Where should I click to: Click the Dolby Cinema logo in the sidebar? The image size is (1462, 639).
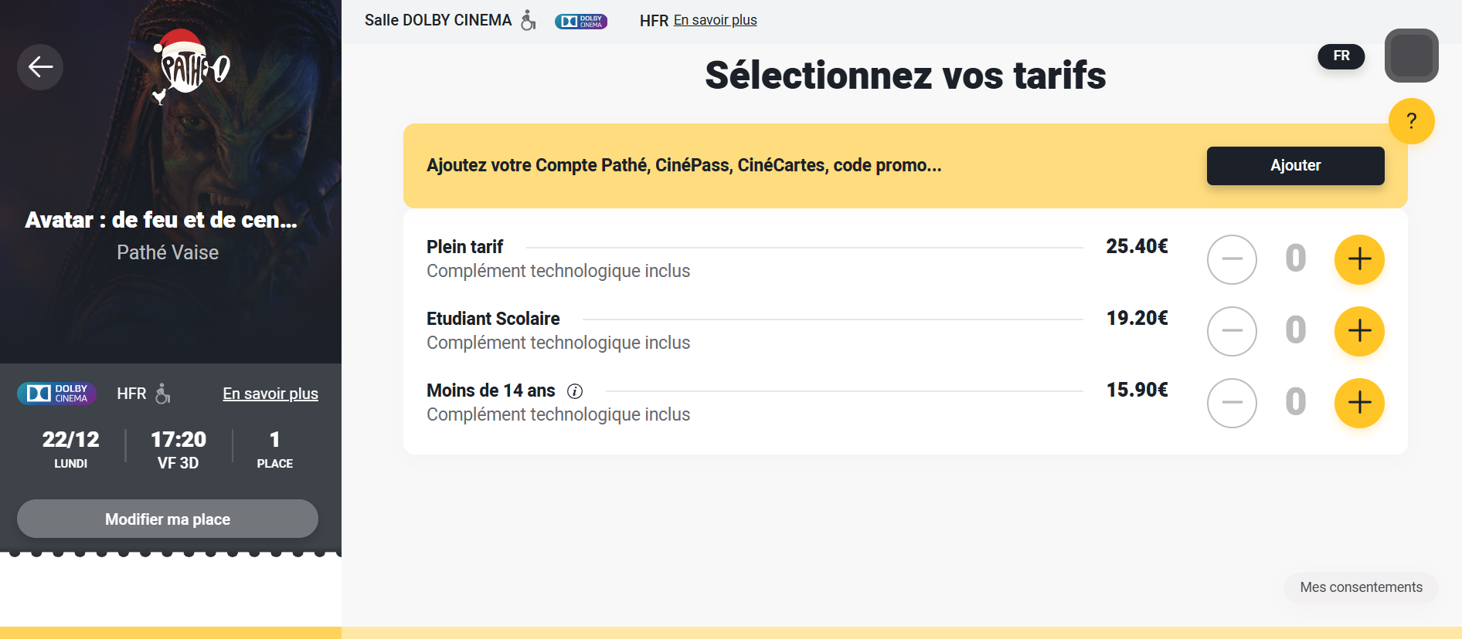click(57, 394)
